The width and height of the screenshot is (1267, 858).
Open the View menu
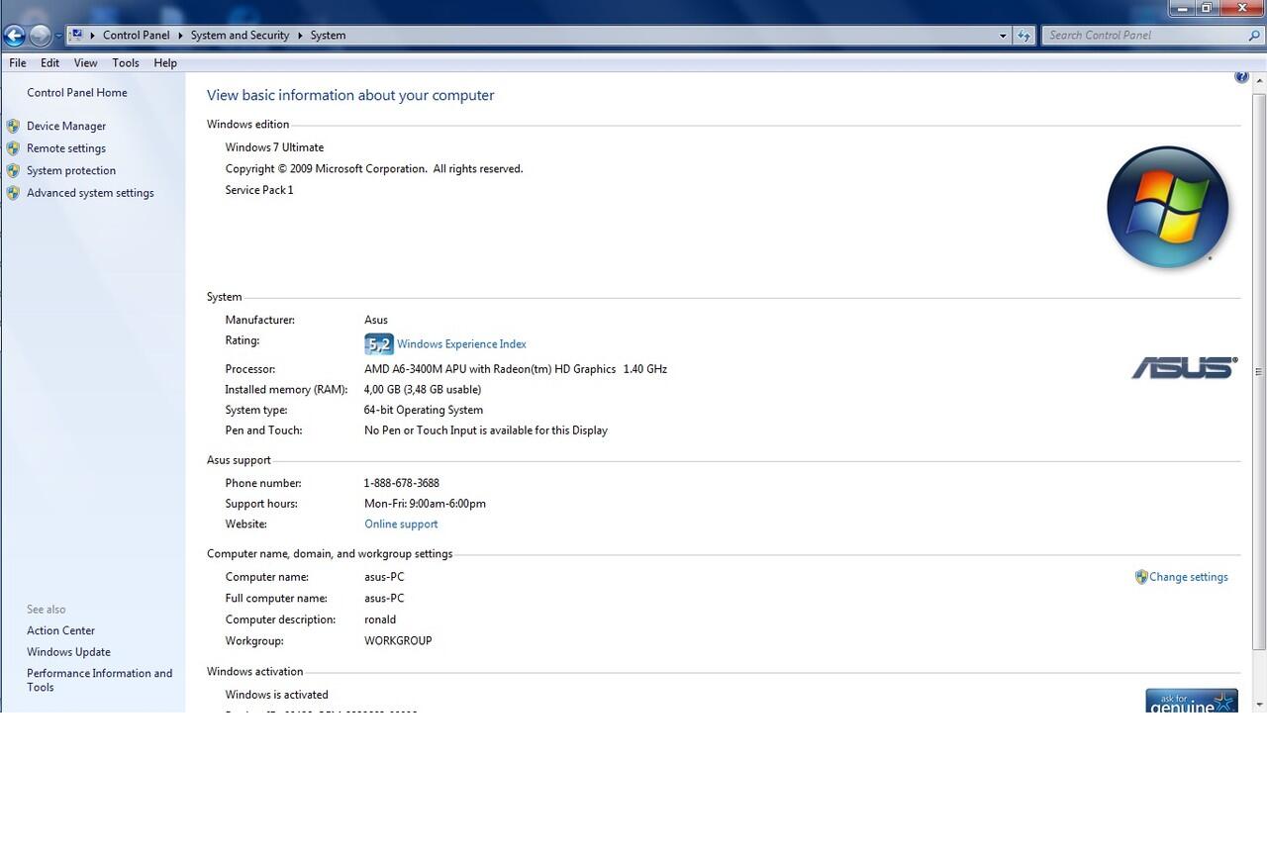85,62
